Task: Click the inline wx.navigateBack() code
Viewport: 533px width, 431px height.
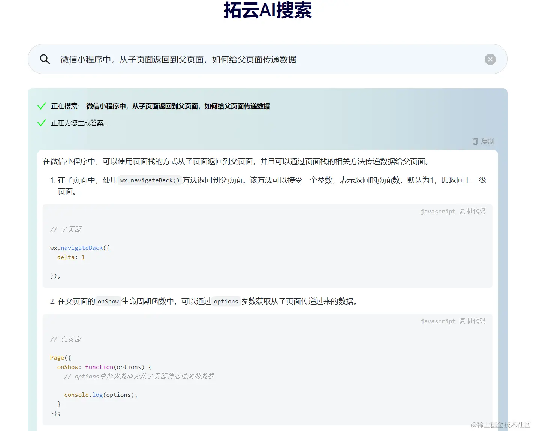Action: [150, 180]
